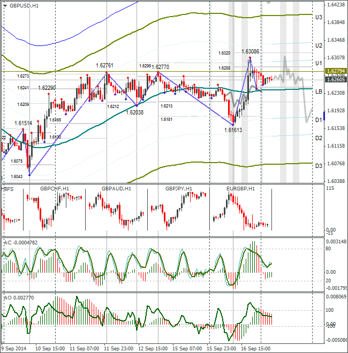This screenshot has width=348, height=353.
Task: Click the swing high label 1.62761
Action: [x=104, y=65]
